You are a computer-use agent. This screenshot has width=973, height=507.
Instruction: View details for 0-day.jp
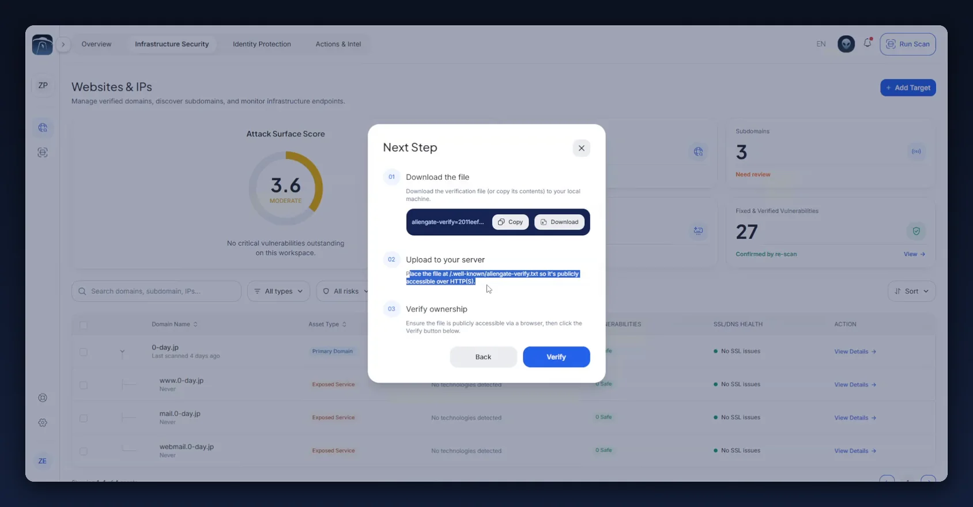[x=855, y=351]
